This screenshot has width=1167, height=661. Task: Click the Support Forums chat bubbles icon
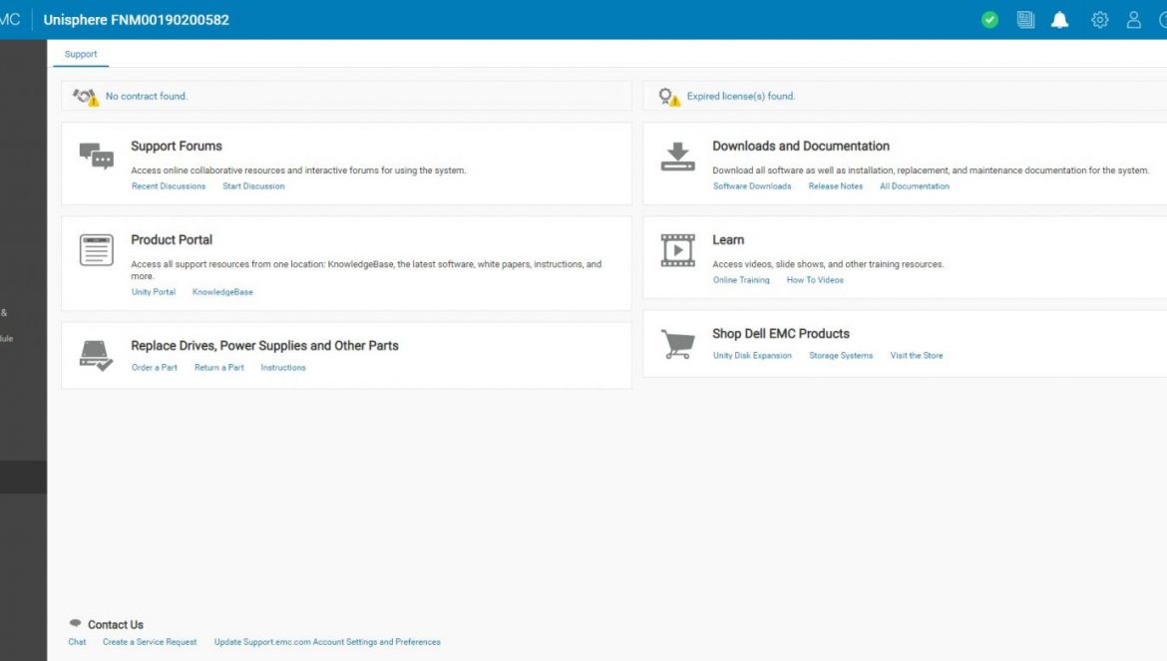97,157
